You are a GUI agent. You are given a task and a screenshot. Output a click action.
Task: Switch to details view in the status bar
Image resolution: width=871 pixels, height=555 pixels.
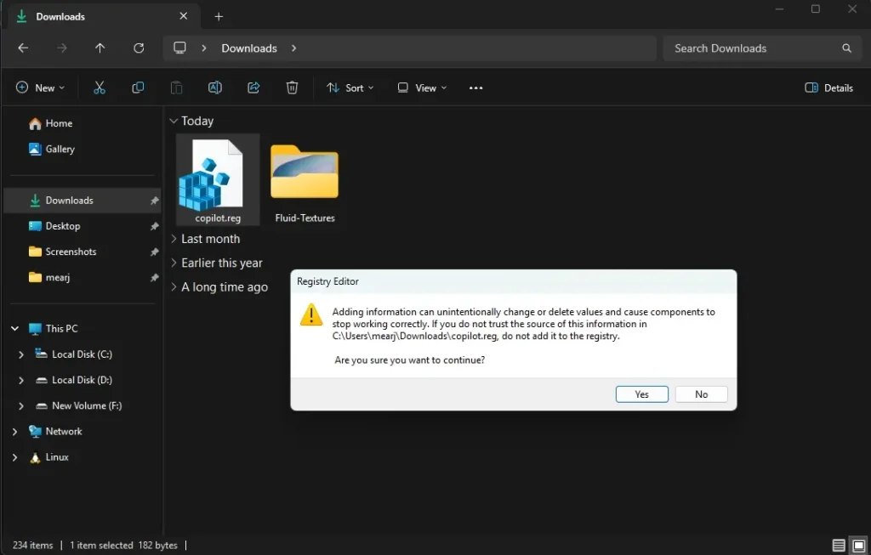[x=839, y=545]
